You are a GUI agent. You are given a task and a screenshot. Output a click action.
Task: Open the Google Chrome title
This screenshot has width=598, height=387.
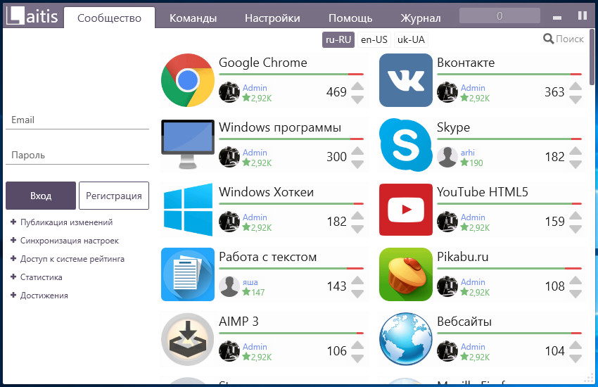263,63
